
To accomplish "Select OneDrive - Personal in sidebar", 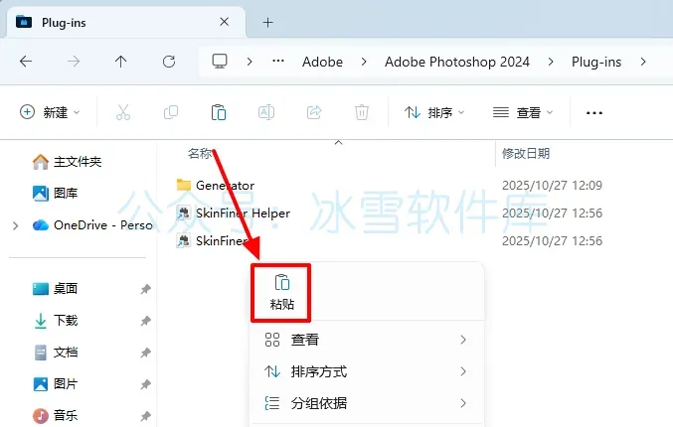I will (x=92, y=225).
